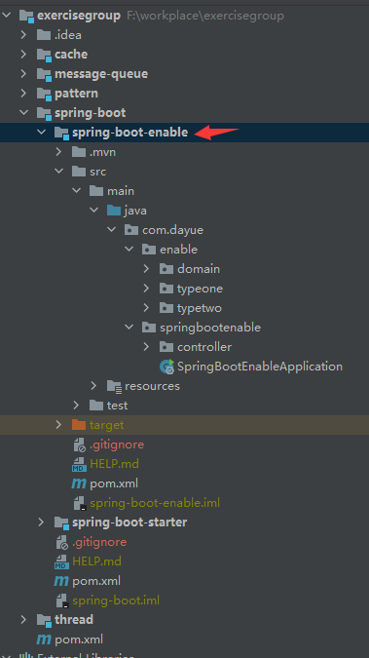Expand the controller package arrow
369x658 pixels.
point(146,347)
